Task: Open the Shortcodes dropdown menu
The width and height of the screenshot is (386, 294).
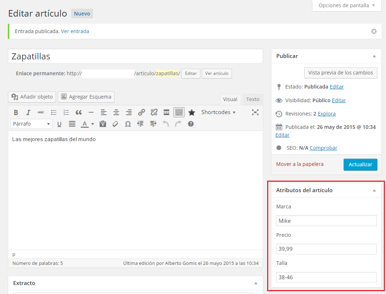Action: (218, 112)
